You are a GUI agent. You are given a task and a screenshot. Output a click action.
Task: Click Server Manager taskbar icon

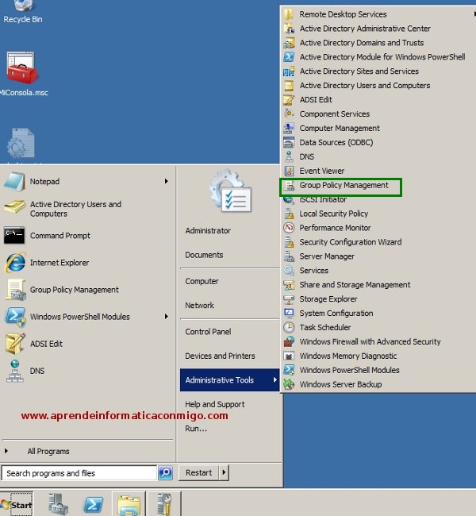58,504
